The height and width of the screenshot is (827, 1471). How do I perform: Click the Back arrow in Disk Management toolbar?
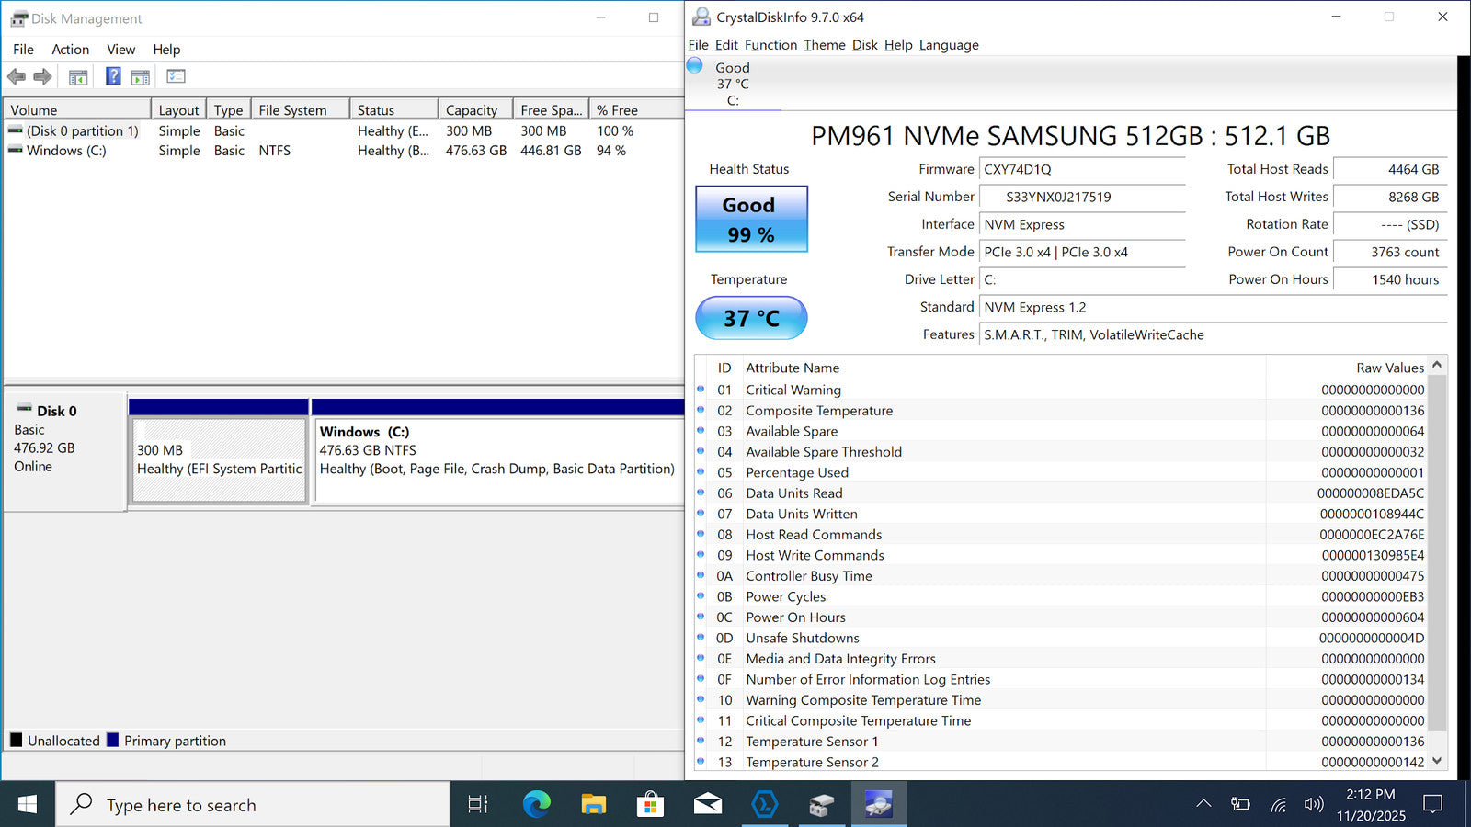click(x=17, y=77)
